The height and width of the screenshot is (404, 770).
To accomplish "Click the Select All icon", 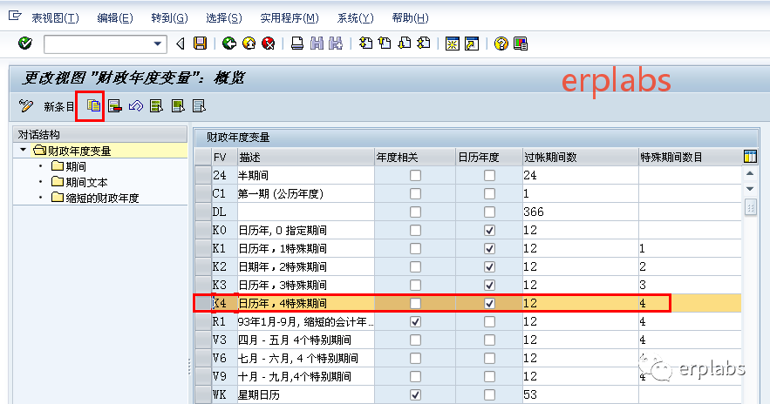I will tap(157, 106).
